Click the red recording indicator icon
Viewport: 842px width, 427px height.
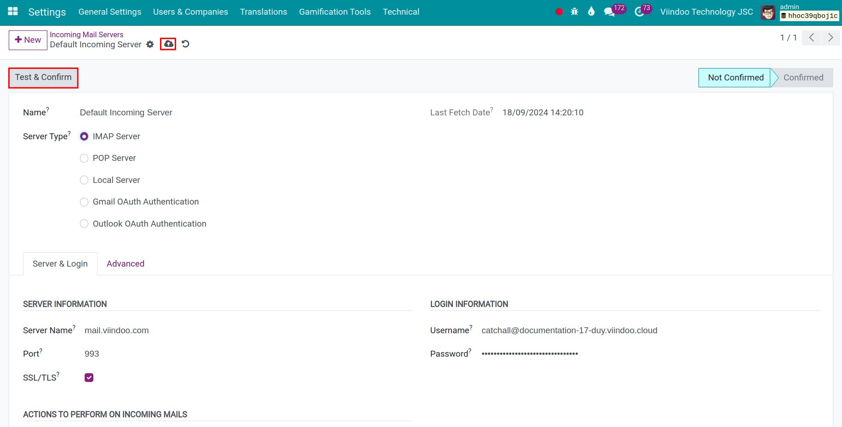[559, 12]
